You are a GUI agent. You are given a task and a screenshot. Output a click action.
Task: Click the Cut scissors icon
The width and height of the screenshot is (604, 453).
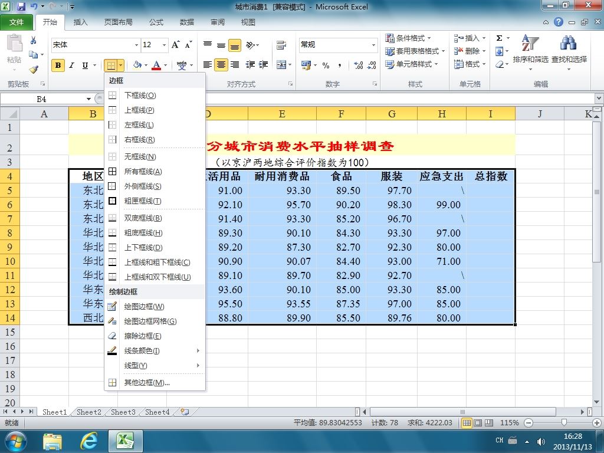pyautogui.click(x=34, y=40)
